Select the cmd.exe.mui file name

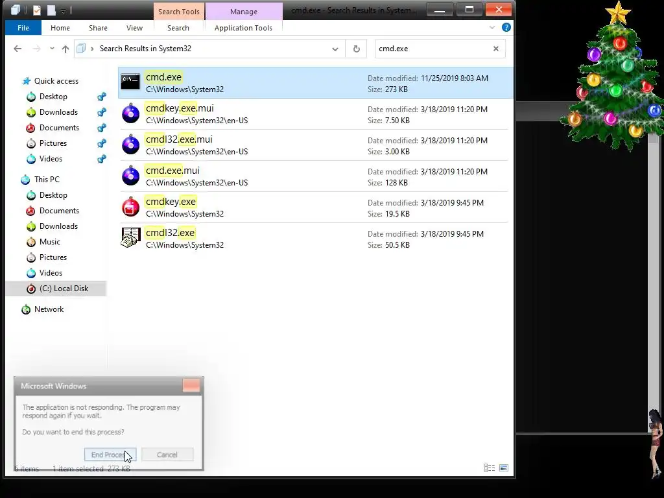click(x=172, y=171)
